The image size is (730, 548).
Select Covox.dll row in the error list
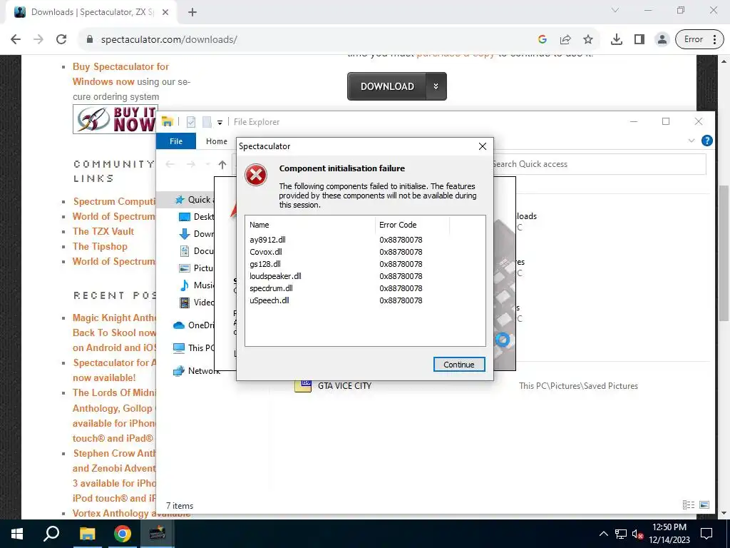[x=365, y=252]
